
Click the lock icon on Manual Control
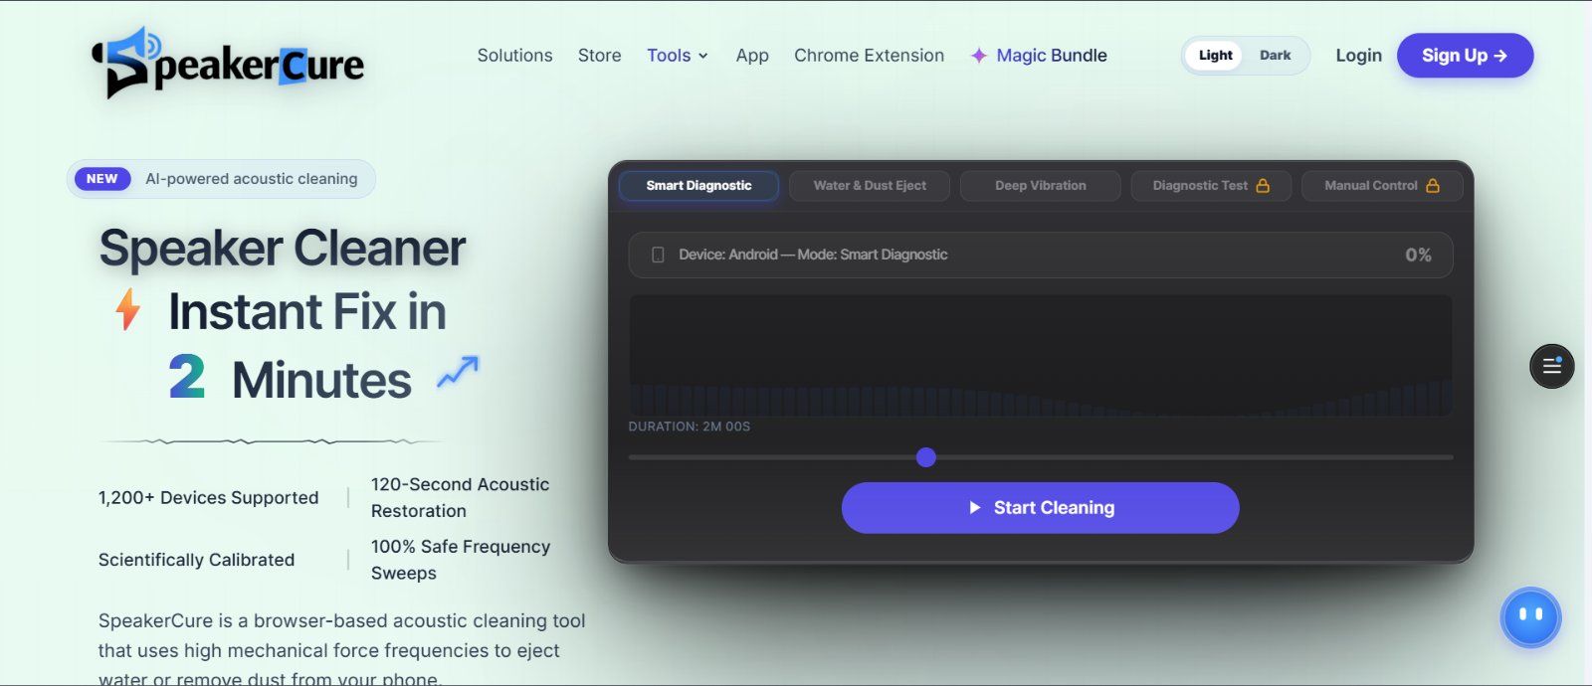click(x=1433, y=186)
